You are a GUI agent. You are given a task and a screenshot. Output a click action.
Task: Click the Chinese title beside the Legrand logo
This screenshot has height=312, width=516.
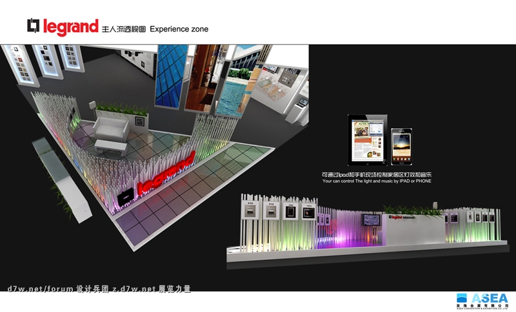[x=124, y=29]
